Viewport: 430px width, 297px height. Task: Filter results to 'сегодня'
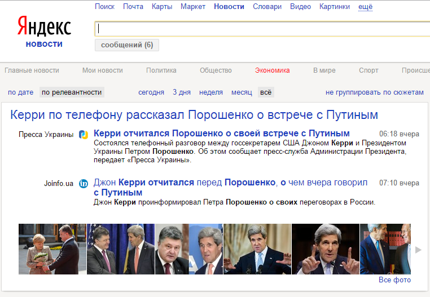tap(151, 92)
